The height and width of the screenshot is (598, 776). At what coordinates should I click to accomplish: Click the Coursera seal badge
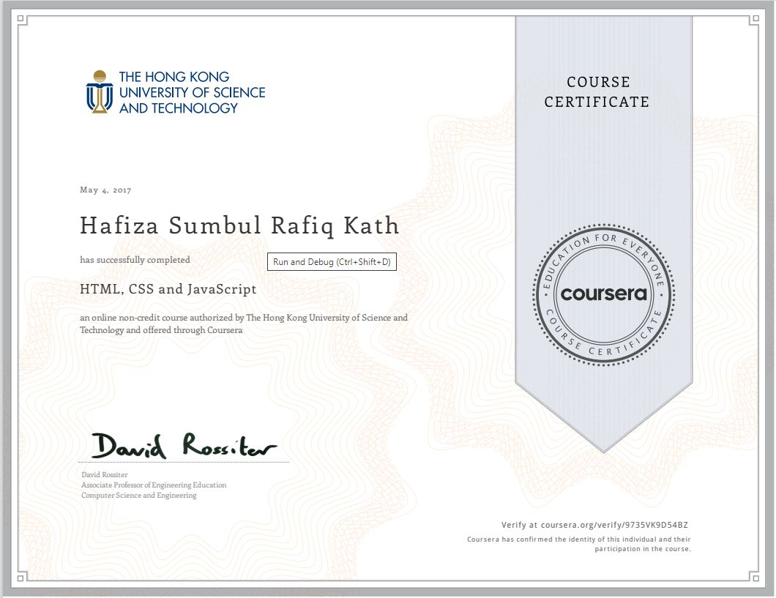click(x=603, y=295)
